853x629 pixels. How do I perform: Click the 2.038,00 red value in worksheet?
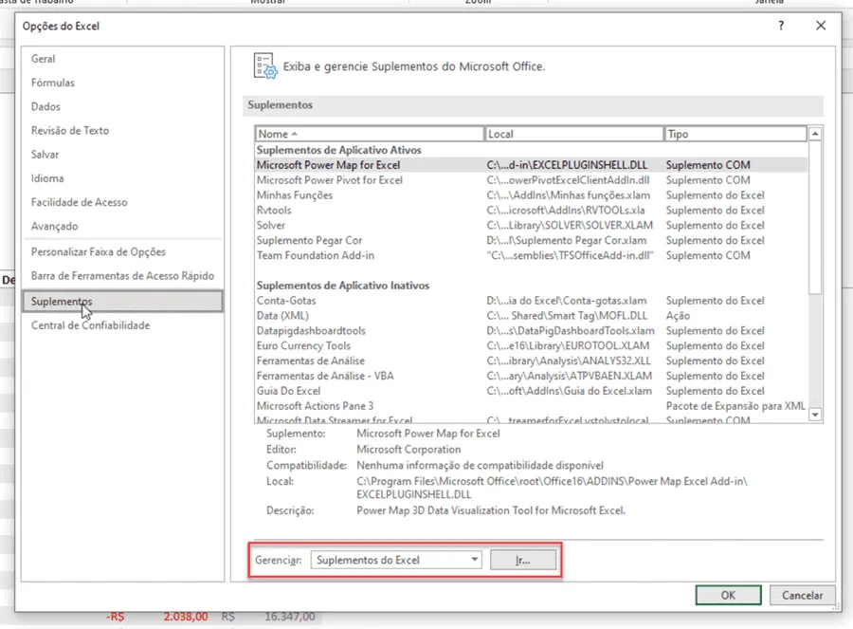point(186,617)
